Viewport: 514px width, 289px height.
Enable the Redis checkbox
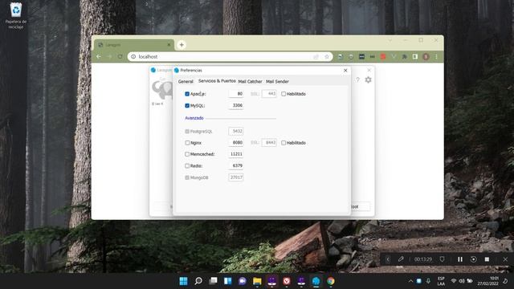pyautogui.click(x=187, y=166)
